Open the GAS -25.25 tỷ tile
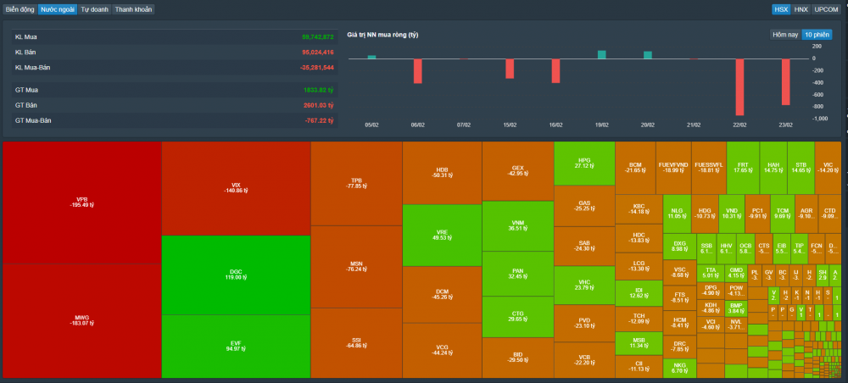Image resolution: width=848 pixels, height=383 pixels. pos(584,207)
